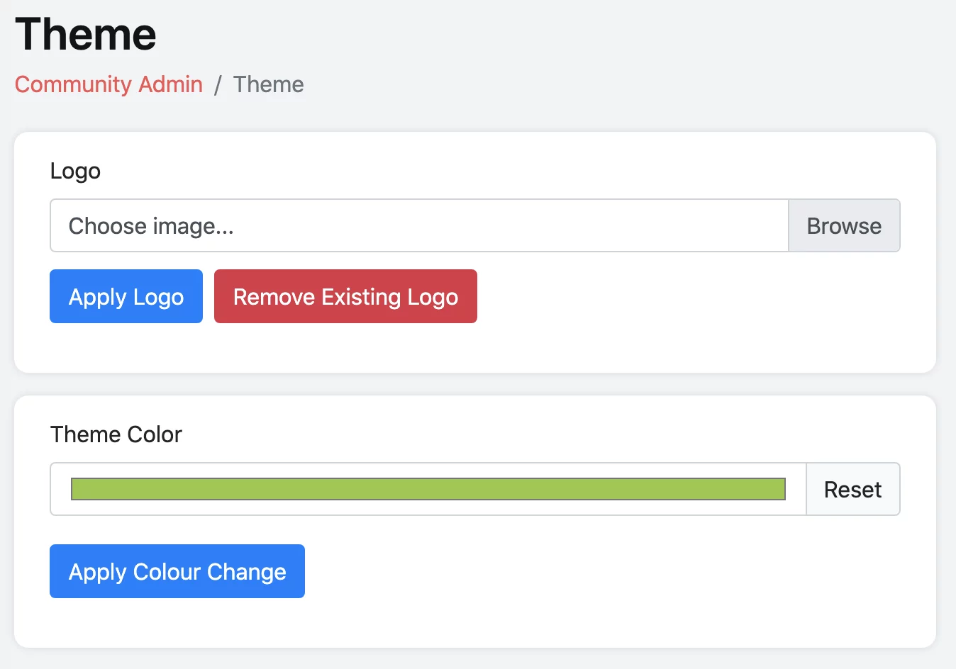Open file picker with Browse
This screenshot has height=669, width=956.
pos(844,225)
